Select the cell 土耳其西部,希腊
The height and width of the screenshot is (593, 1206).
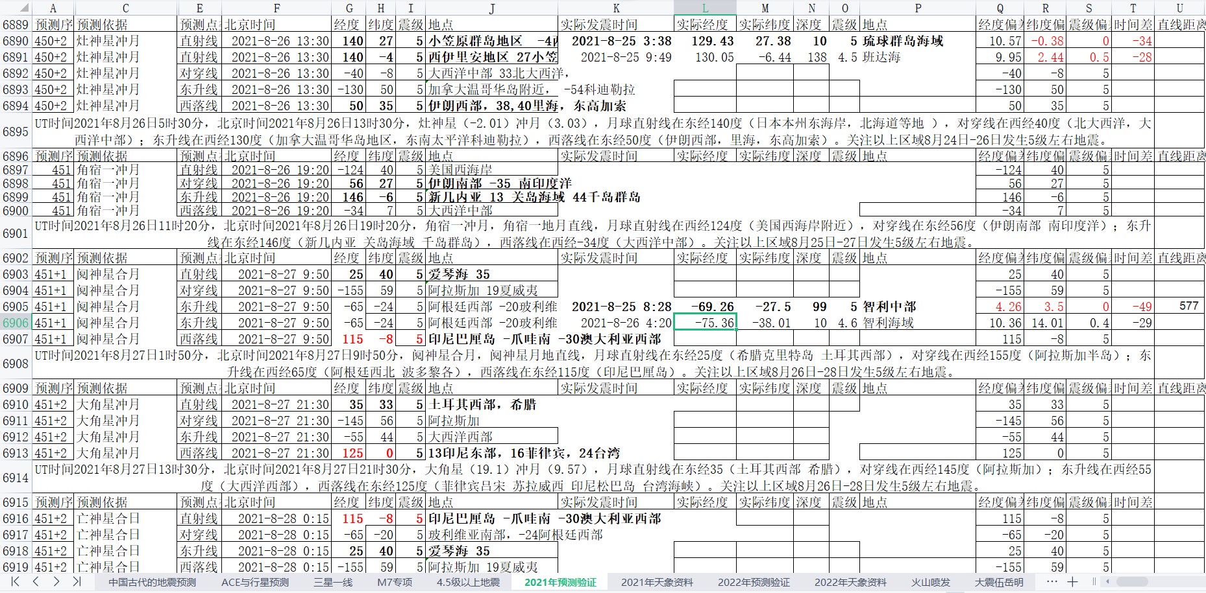pos(491,404)
